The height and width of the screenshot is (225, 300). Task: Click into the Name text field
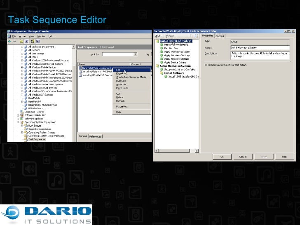pyautogui.click(x=260, y=47)
